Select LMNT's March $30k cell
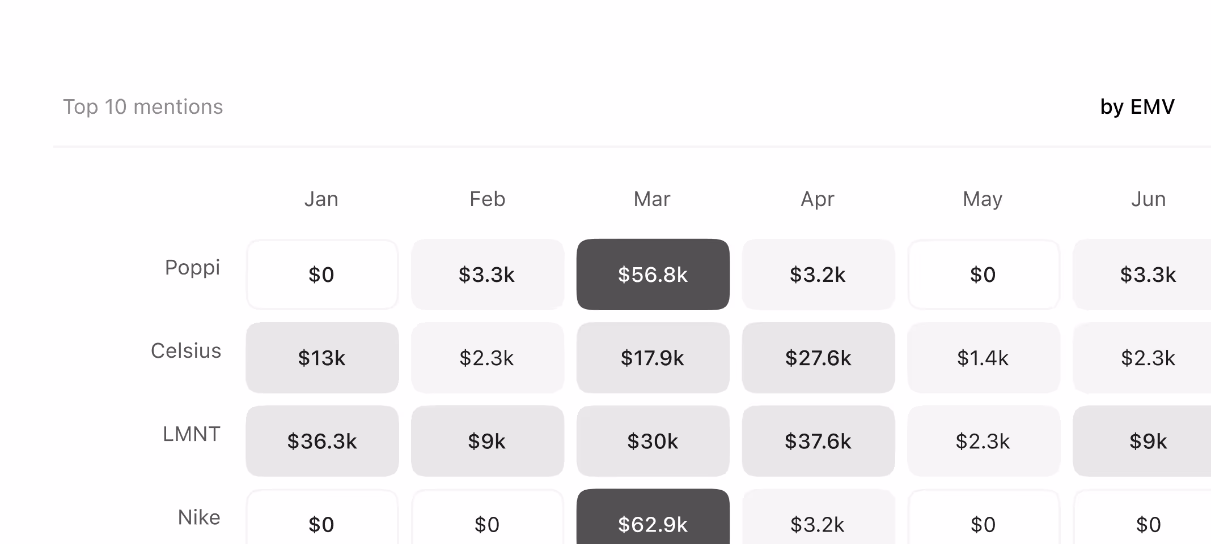The width and height of the screenshot is (1211, 544). click(653, 441)
